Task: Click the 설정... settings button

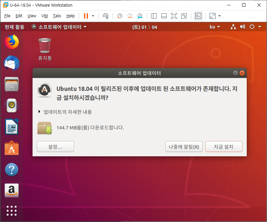Action: click(55, 146)
